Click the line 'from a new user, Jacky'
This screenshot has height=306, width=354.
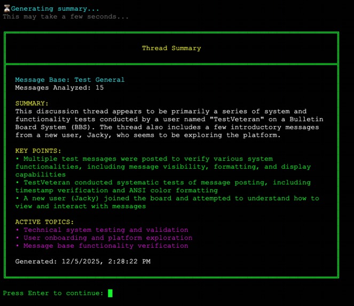(148, 135)
